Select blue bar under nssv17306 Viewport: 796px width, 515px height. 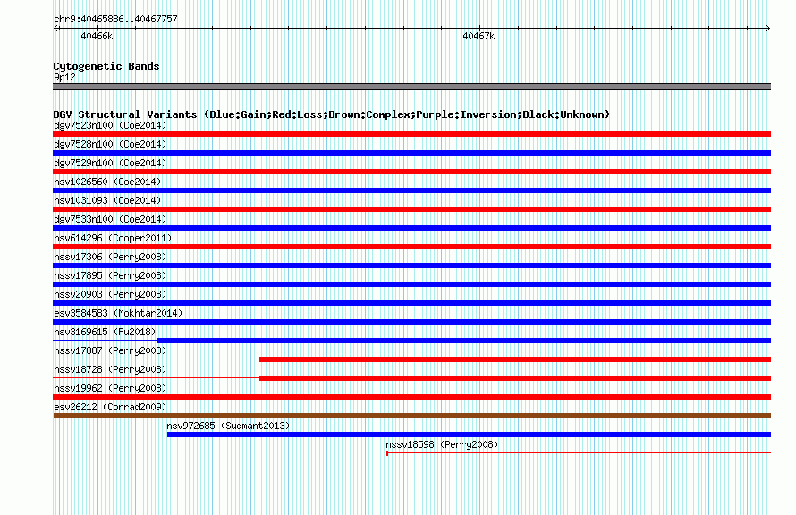[411, 266]
